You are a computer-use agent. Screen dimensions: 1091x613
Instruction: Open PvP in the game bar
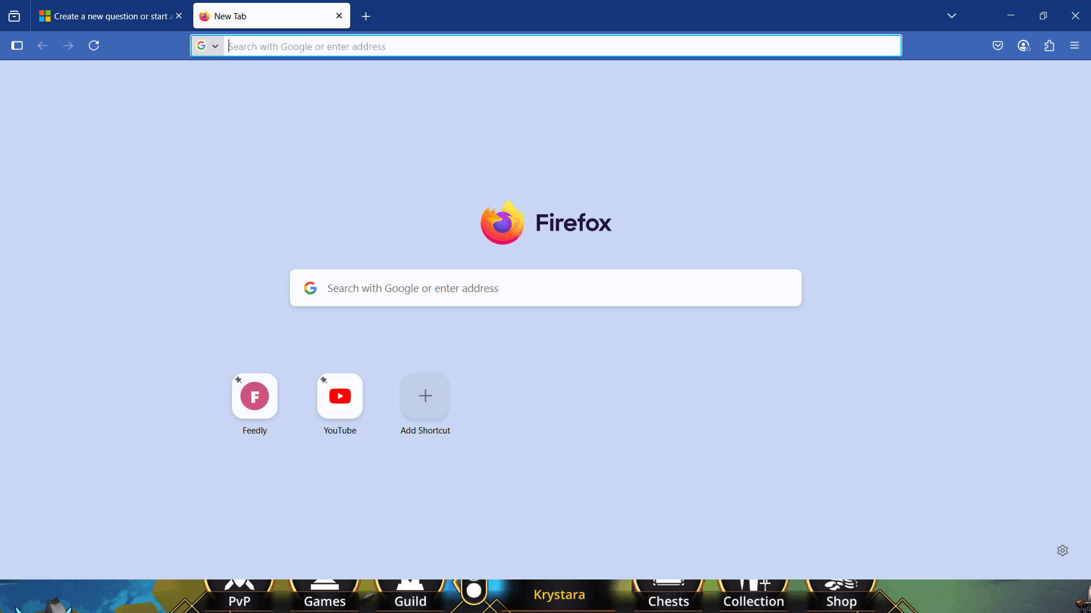click(239, 596)
